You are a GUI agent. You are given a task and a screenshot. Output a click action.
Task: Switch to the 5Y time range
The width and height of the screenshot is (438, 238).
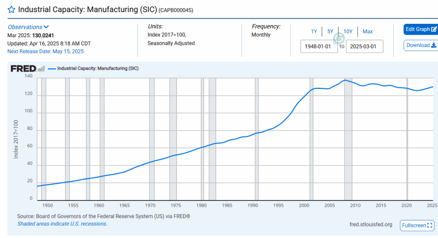pyautogui.click(x=330, y=32)
